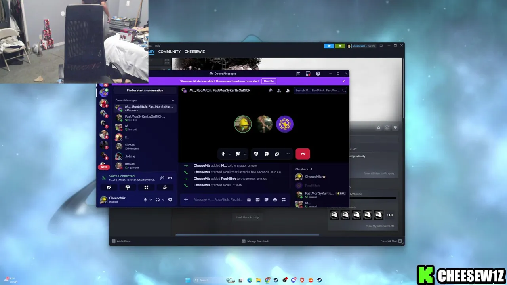Screen dimensions: 507x285
Task: Launch activities from the voice panel
Action: 146,188
